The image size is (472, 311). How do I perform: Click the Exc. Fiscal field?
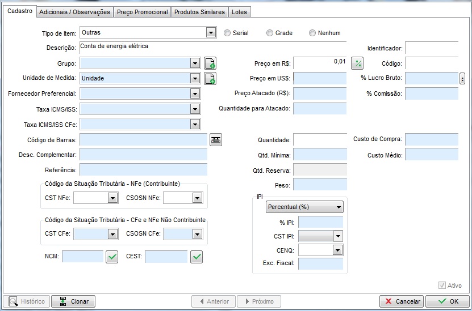click(320, 263)
